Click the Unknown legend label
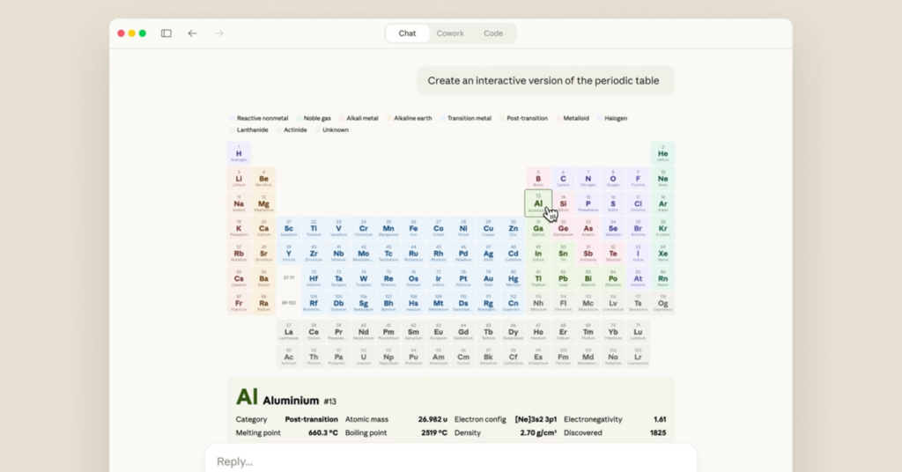The image size is (902, 472). pos(336,130)
